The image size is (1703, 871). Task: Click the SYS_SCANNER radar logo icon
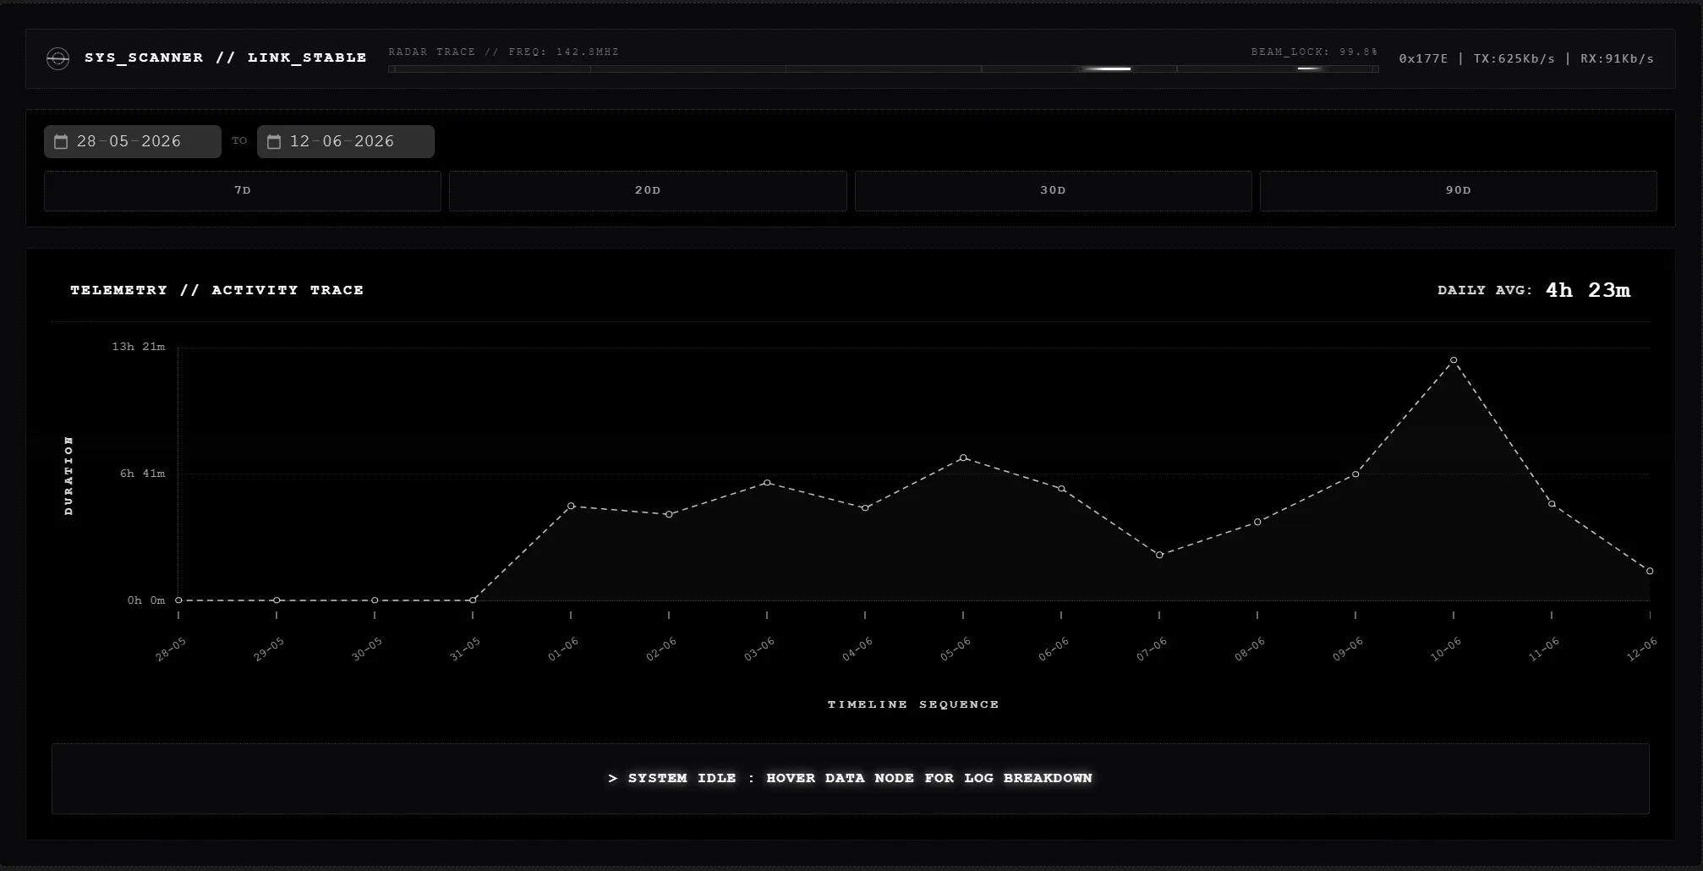pyautogui.click(x=57, y=58)
